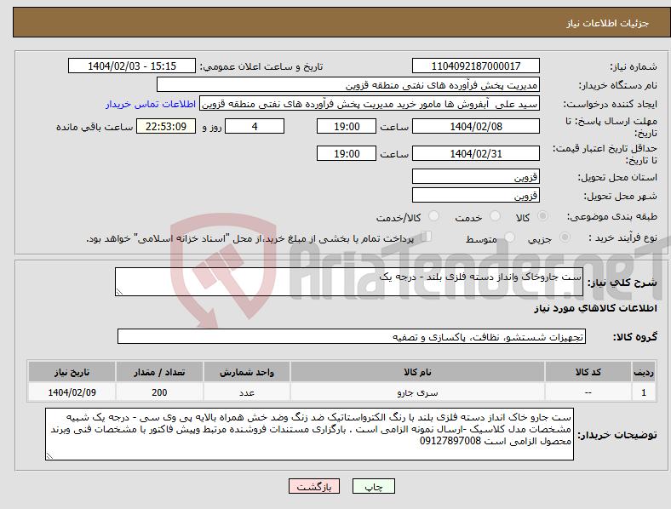The height and width of the screenshot is (509, 671).
Task: Click the سری جارو item name cell
Action: pyautogui.click(x=417, y=392)
